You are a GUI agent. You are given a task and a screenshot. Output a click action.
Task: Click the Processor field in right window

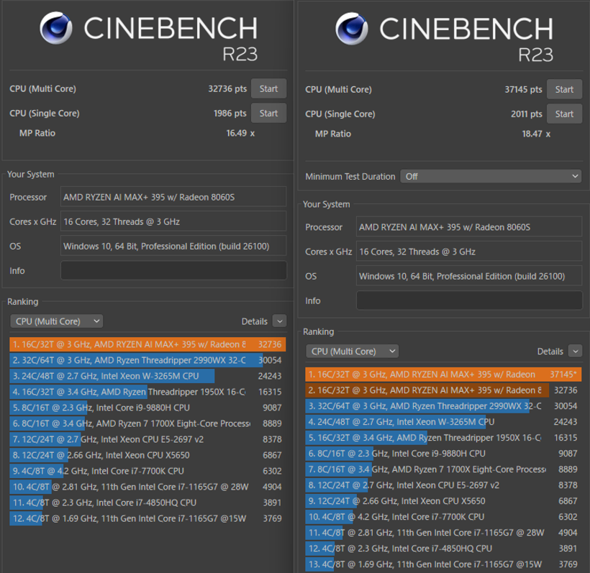pyautogui.click(x=469, y=227)
